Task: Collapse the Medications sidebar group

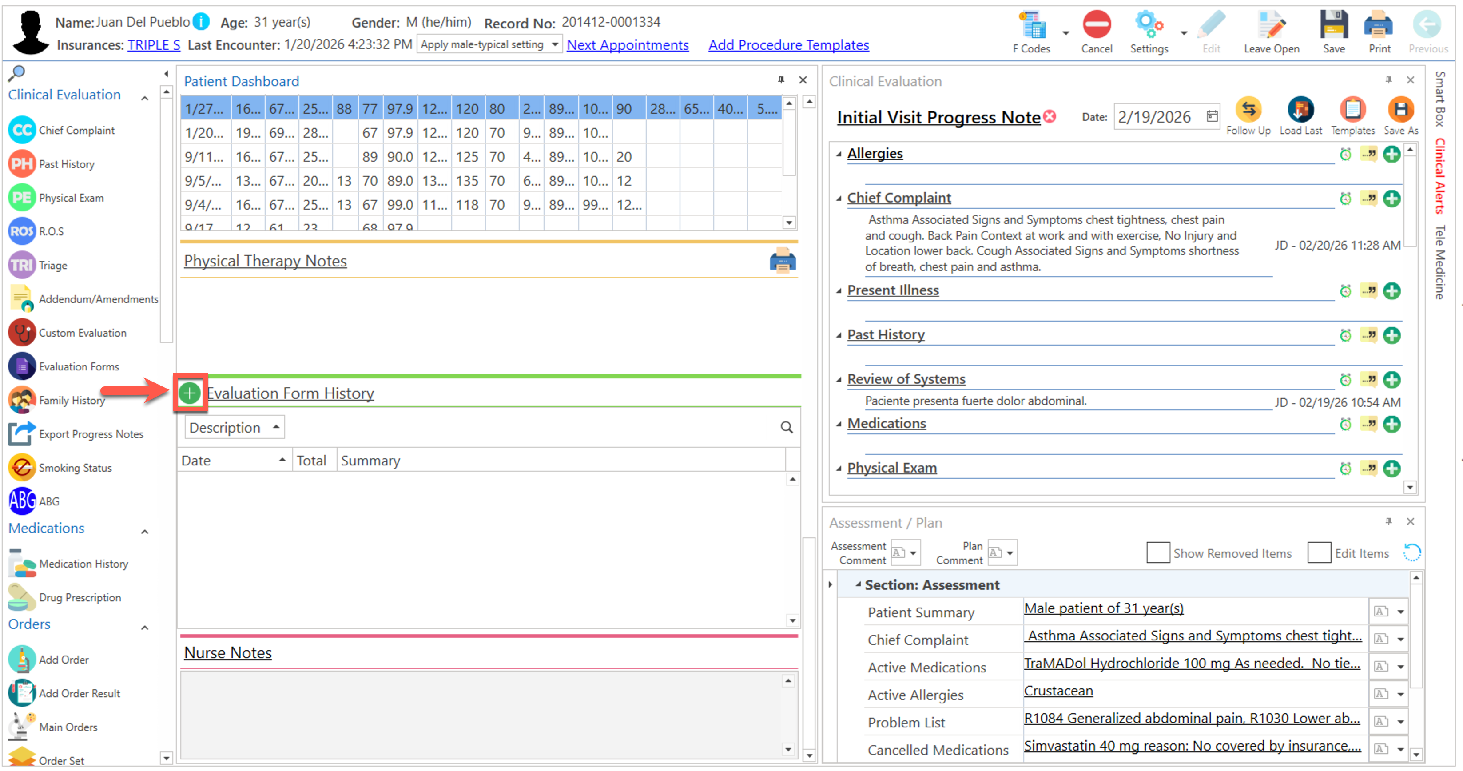Action: (x=145, y=532)
